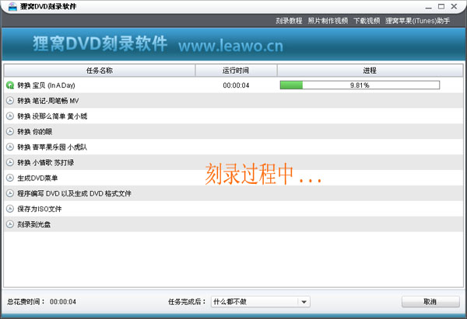Screen dimensions: 467x319
Task: Click the 运行时间 column header
Action: click(236, 71)
